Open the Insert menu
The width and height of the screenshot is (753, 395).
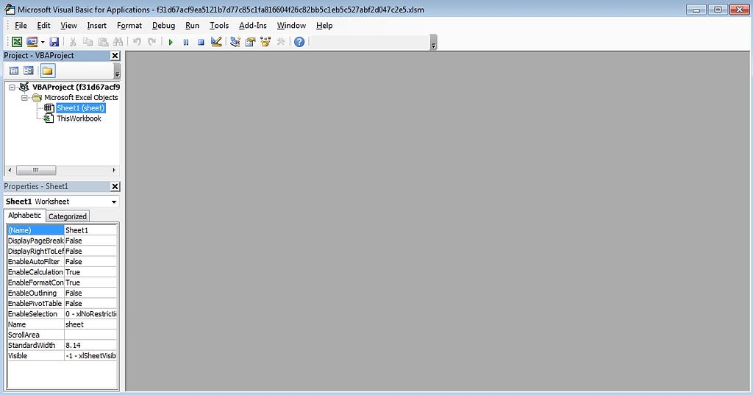96,26
